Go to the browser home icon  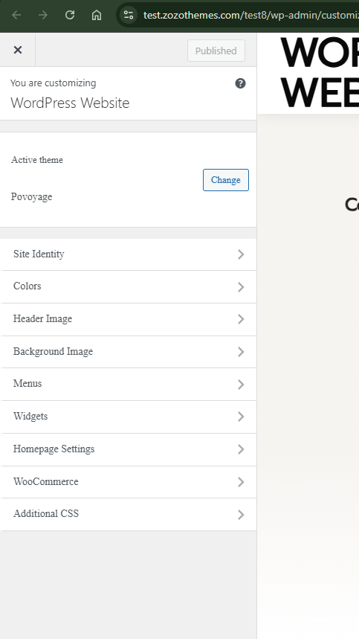(97, 15)
